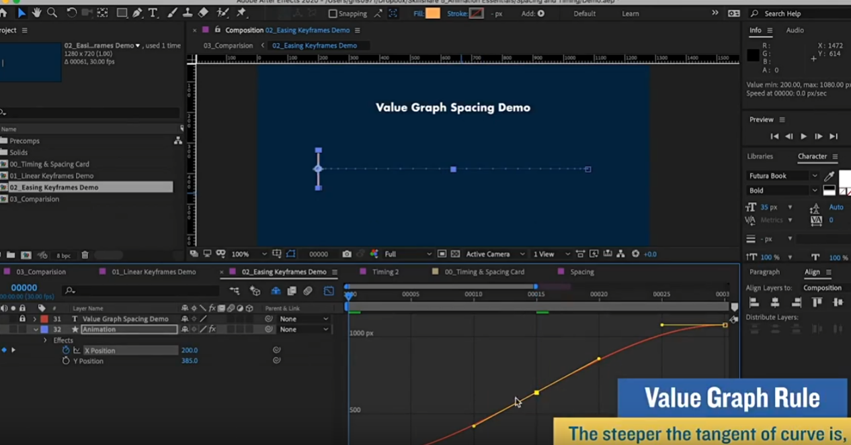Open the Audio panel tab
This screenshot has height=445, width=851.
click(x=795, y=30)
